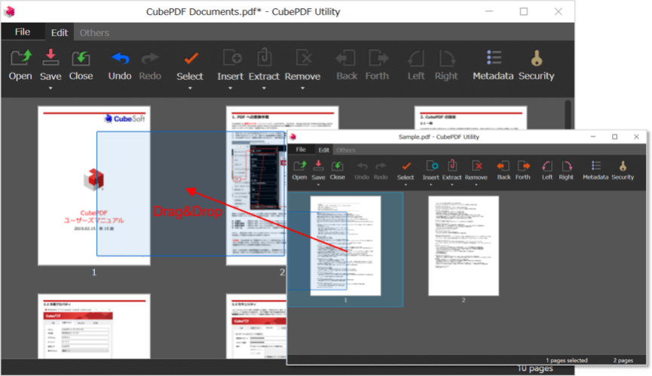652x376 pixels.
Task: Click Insert icon in CubePDF Documents window
Action: [231, 58]
